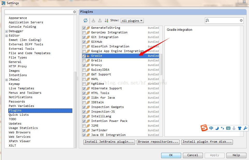Click the export plugins icon
The height and width of the screenshot is (160, 249).
100,20
